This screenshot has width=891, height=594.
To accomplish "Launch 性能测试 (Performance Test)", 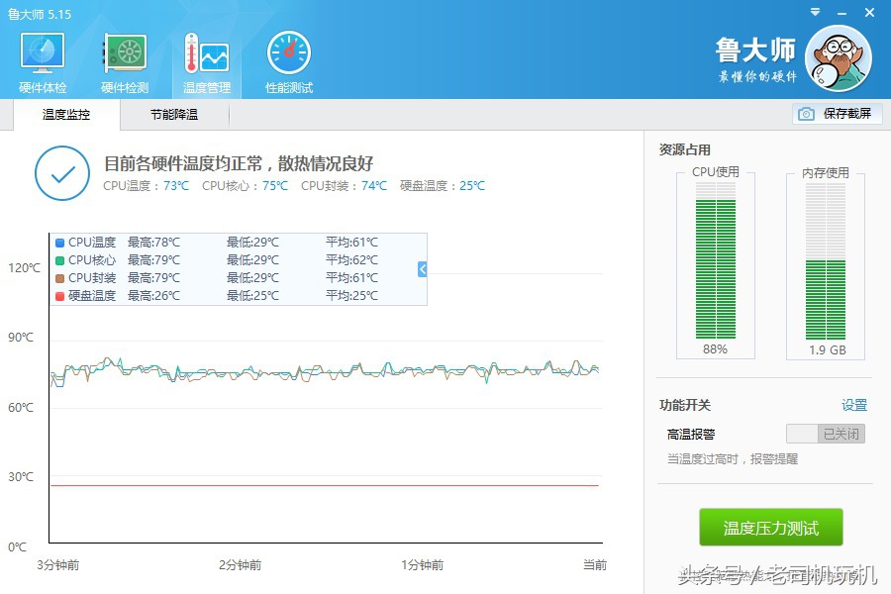I will pos(286,61).
